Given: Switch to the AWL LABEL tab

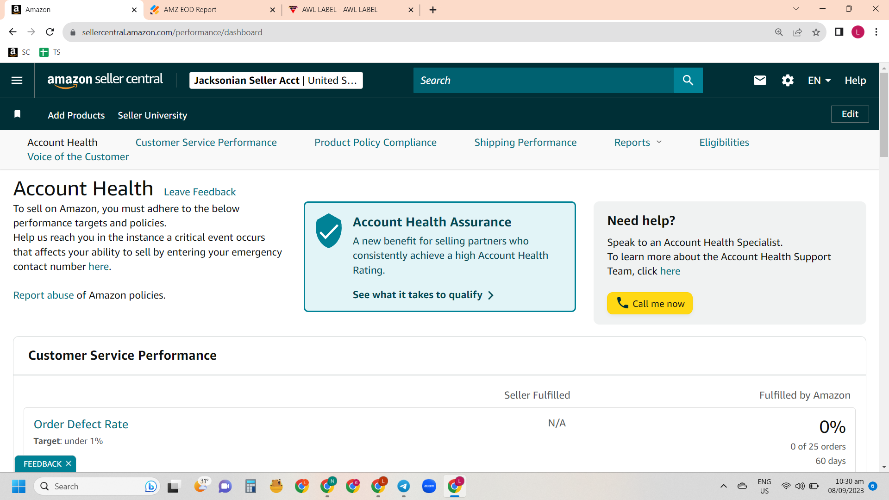Looking at the screenshot, I should pos(351,10).
